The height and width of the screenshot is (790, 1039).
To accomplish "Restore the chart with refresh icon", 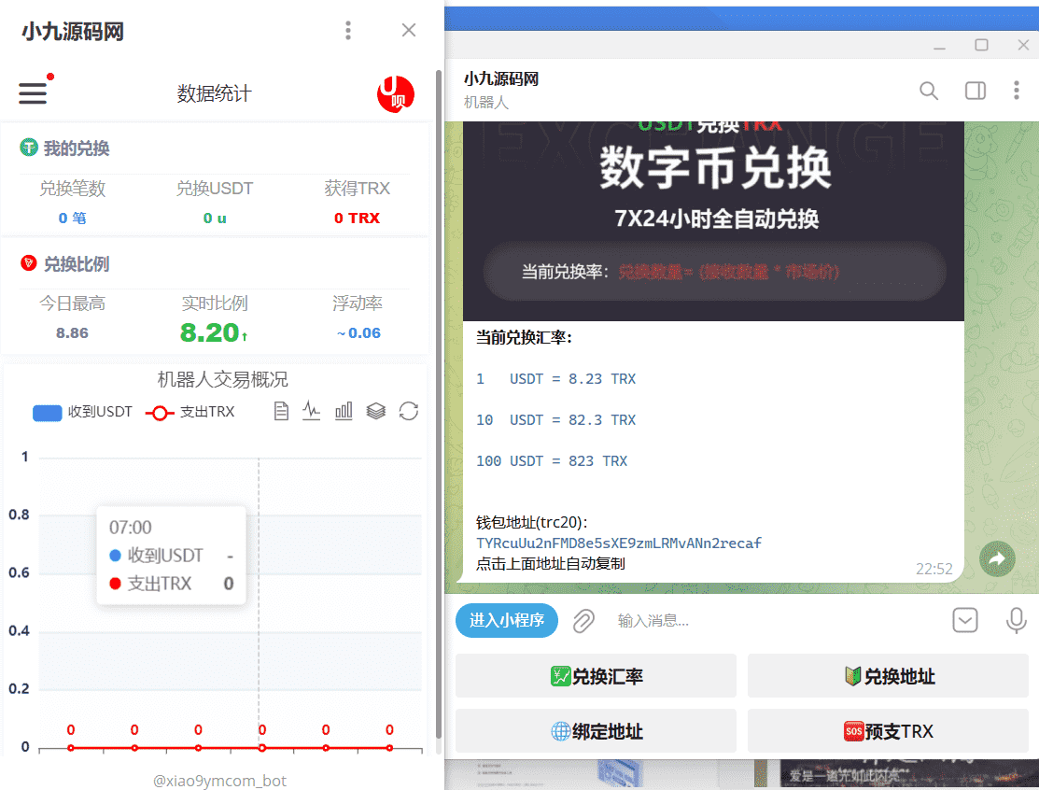I will tap(408, 411).
